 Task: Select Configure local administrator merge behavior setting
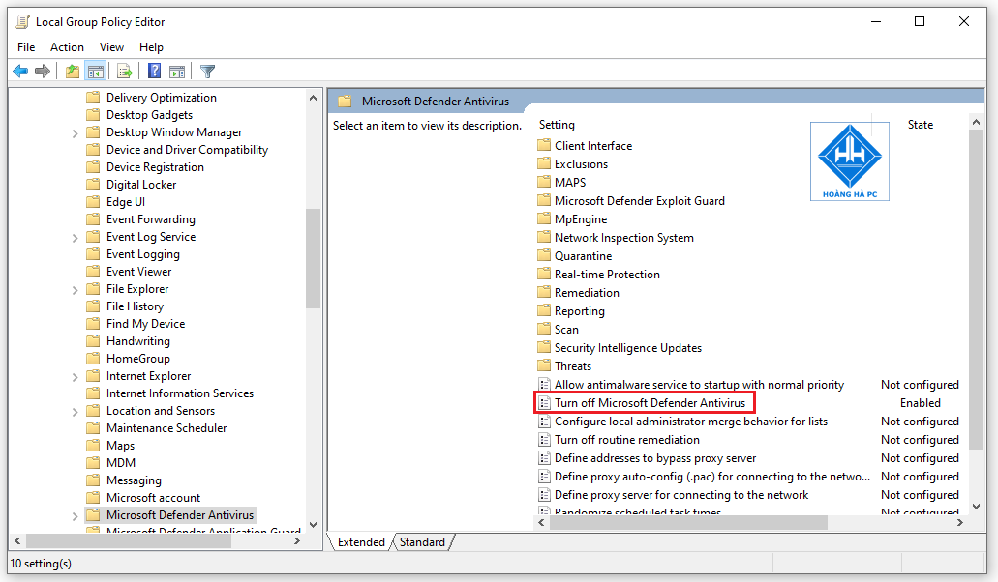[x=690, y=422]
